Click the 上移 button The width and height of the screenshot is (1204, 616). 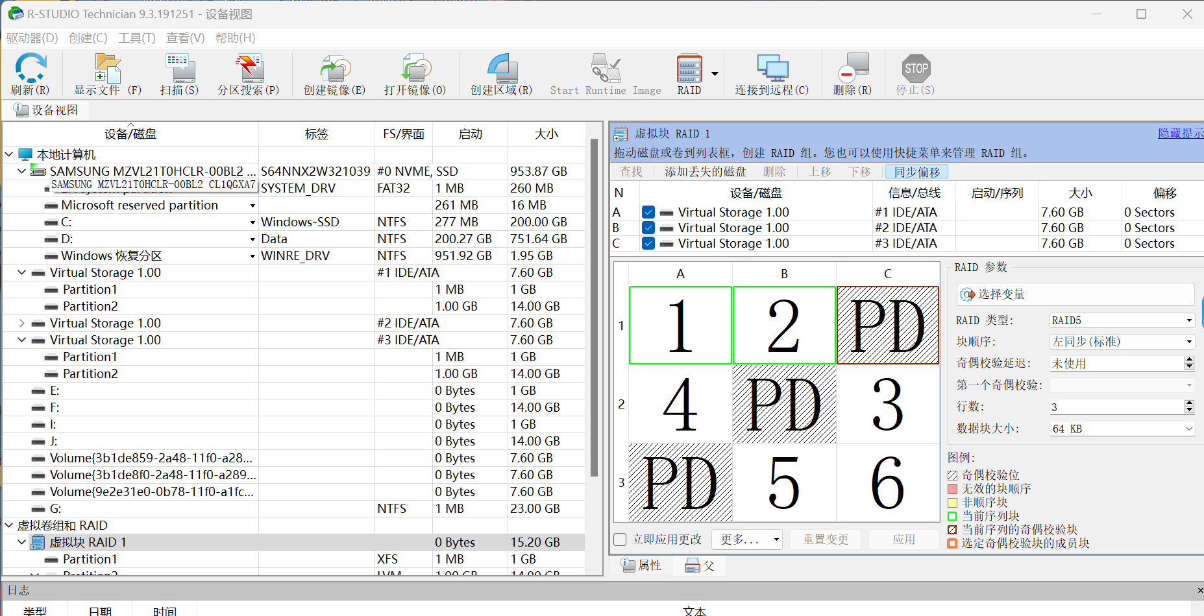coord(820,172)
